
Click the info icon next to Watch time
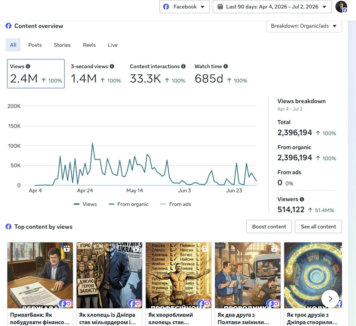click(226, 66)
